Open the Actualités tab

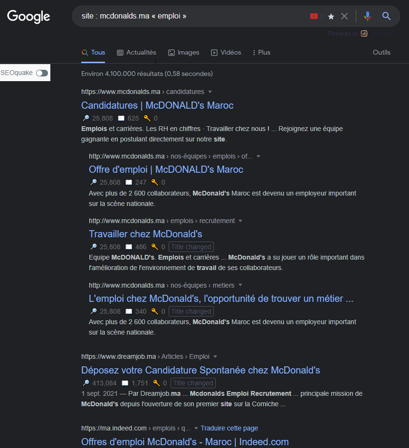[x=136, y=52]
